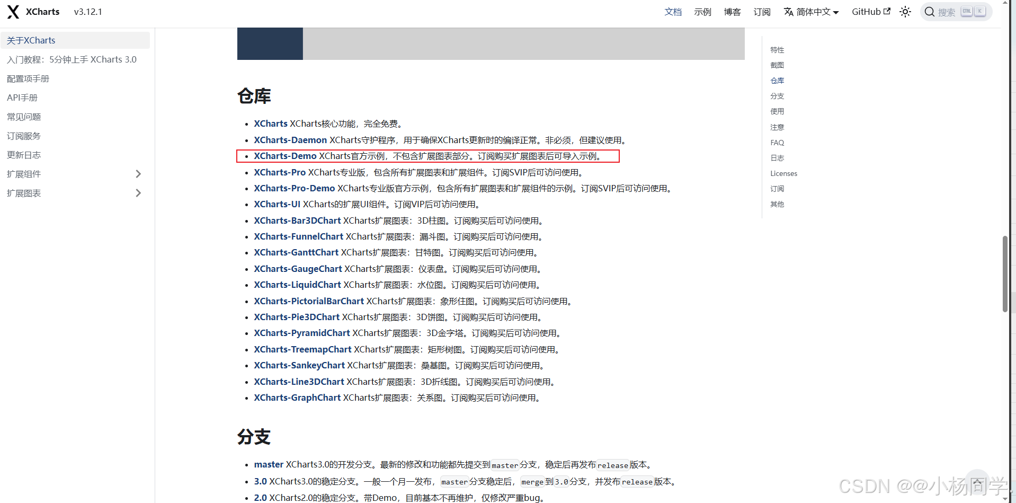Jump to 分支 in table of contents
1016x503 pixels.
[x=777, y=96]
